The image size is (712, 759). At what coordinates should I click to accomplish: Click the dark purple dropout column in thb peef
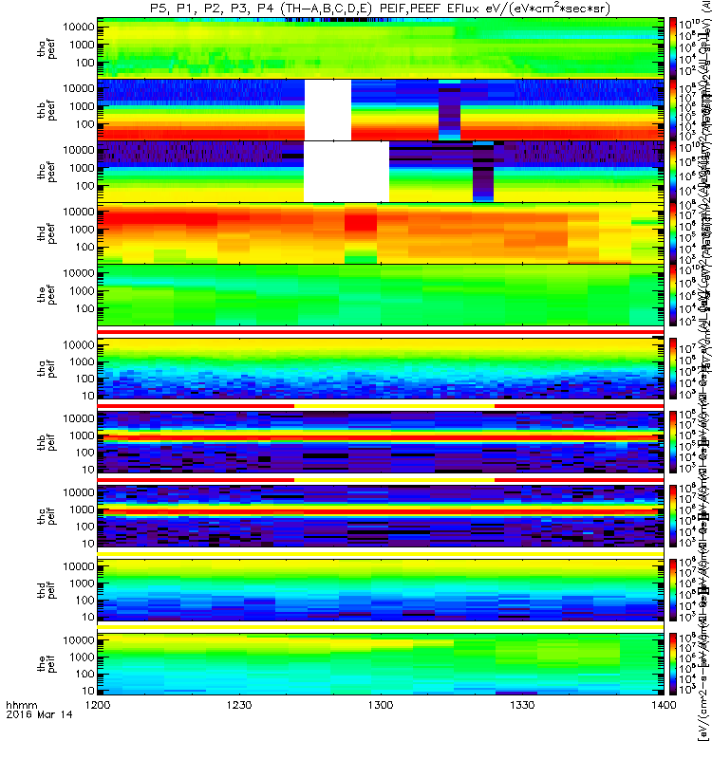tap(449, 110)
